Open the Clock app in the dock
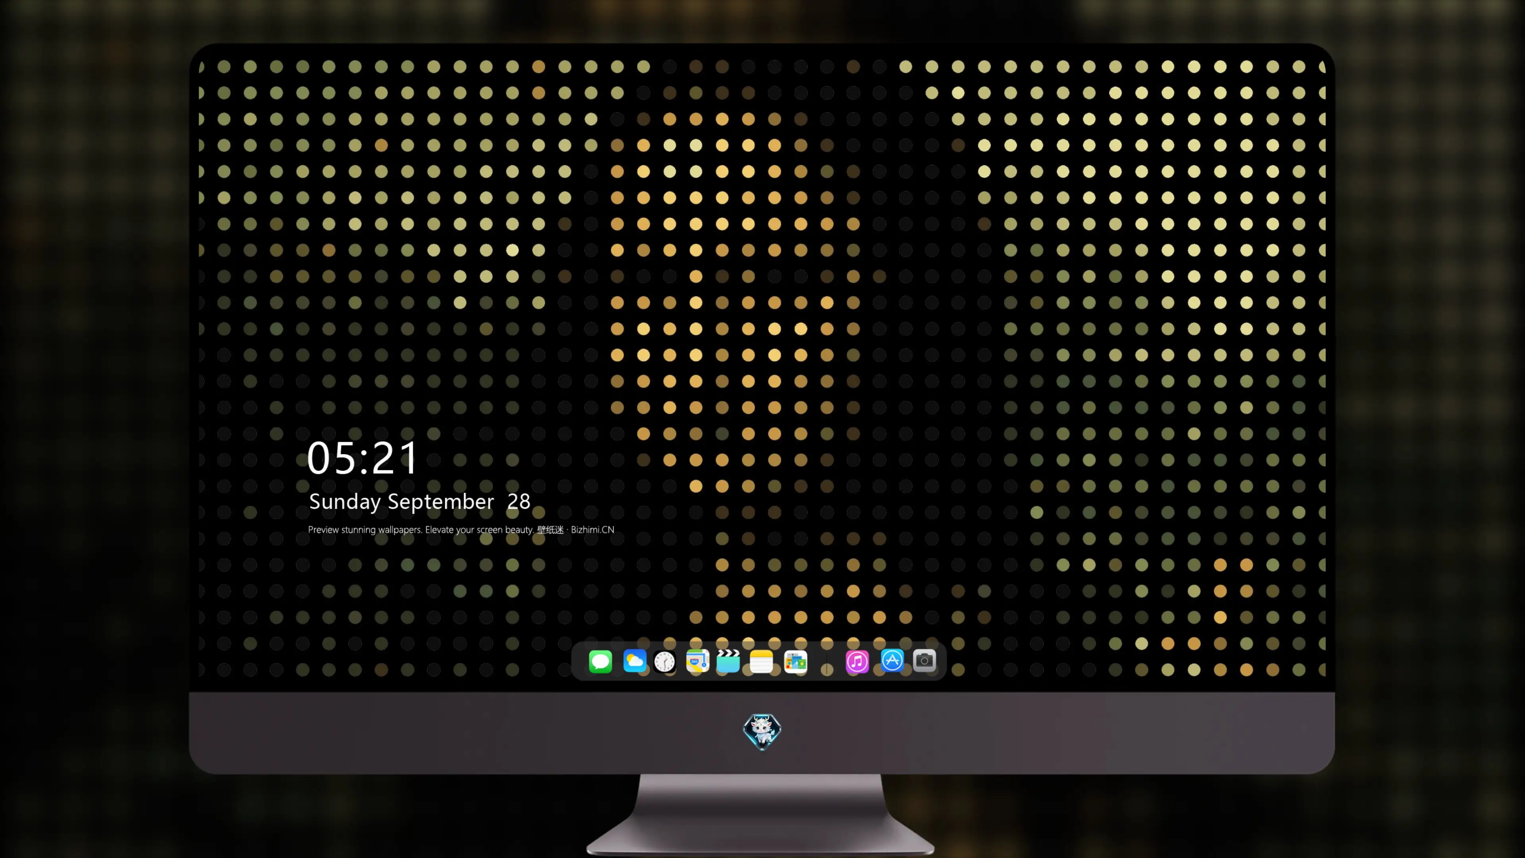 tap(665, 661)
